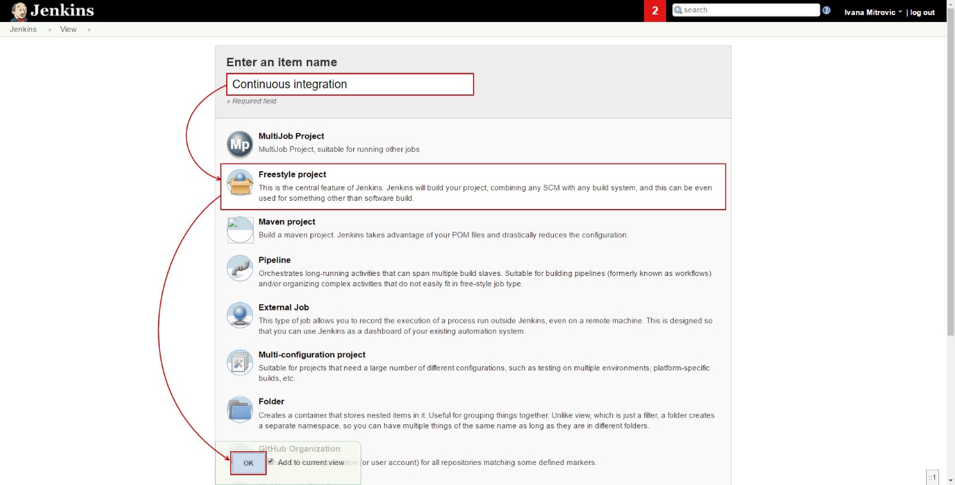Click the magnifier icon in search box

coord(678,10)
